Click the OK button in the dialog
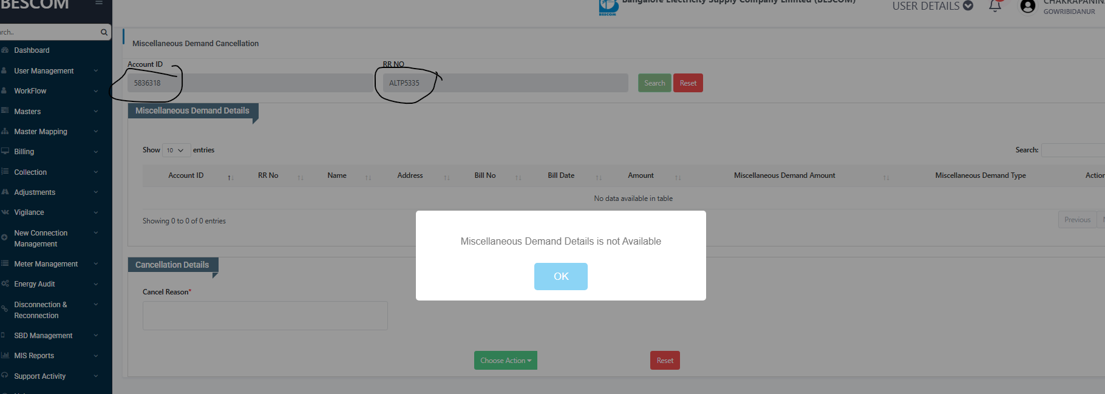The width and height of the screenshot is (1105, 394). [x=560, y=276]
